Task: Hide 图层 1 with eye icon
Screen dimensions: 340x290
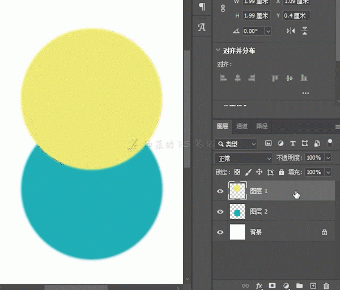Action: point(220,191)
